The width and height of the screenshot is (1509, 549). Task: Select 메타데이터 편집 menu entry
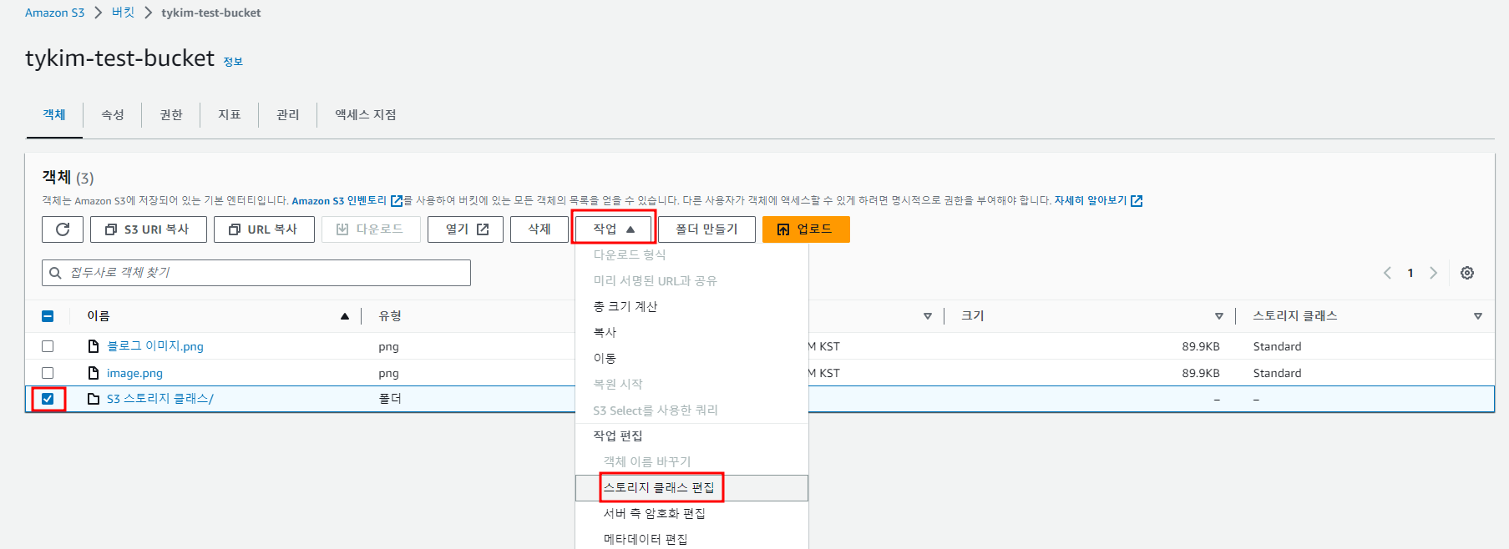coord(691,539)
